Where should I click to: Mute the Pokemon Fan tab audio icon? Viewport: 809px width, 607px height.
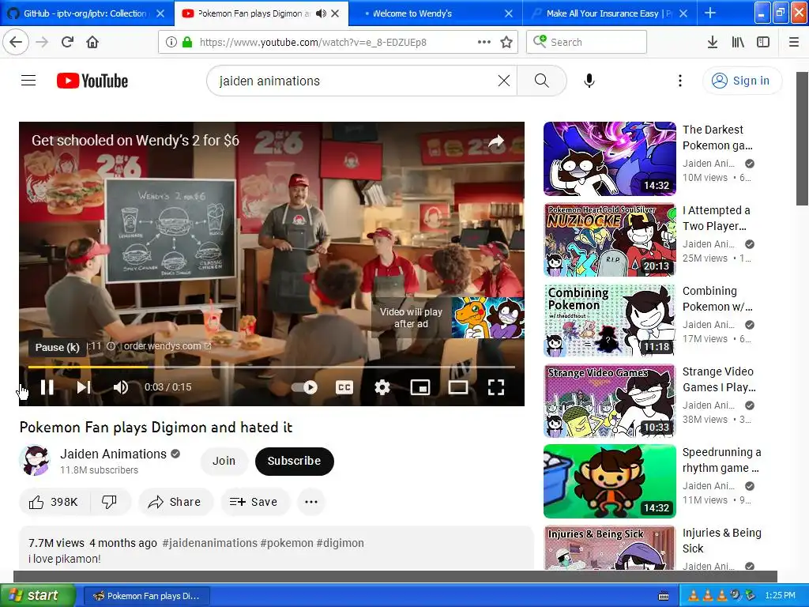point(321,13)
